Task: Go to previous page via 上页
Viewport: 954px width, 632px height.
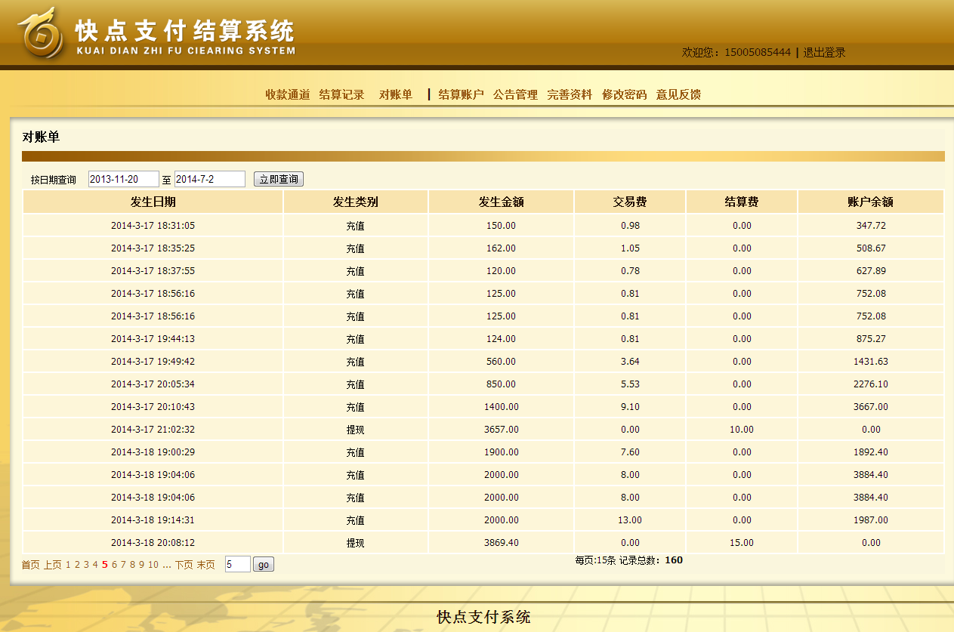Action: click(x=52, y=565)
